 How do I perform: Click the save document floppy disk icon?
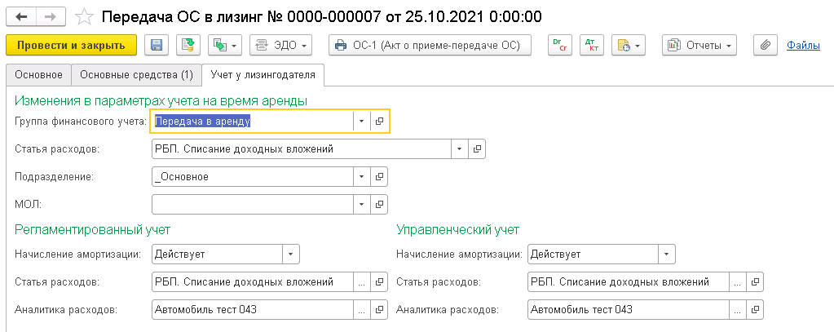click(x=157, y=46)
